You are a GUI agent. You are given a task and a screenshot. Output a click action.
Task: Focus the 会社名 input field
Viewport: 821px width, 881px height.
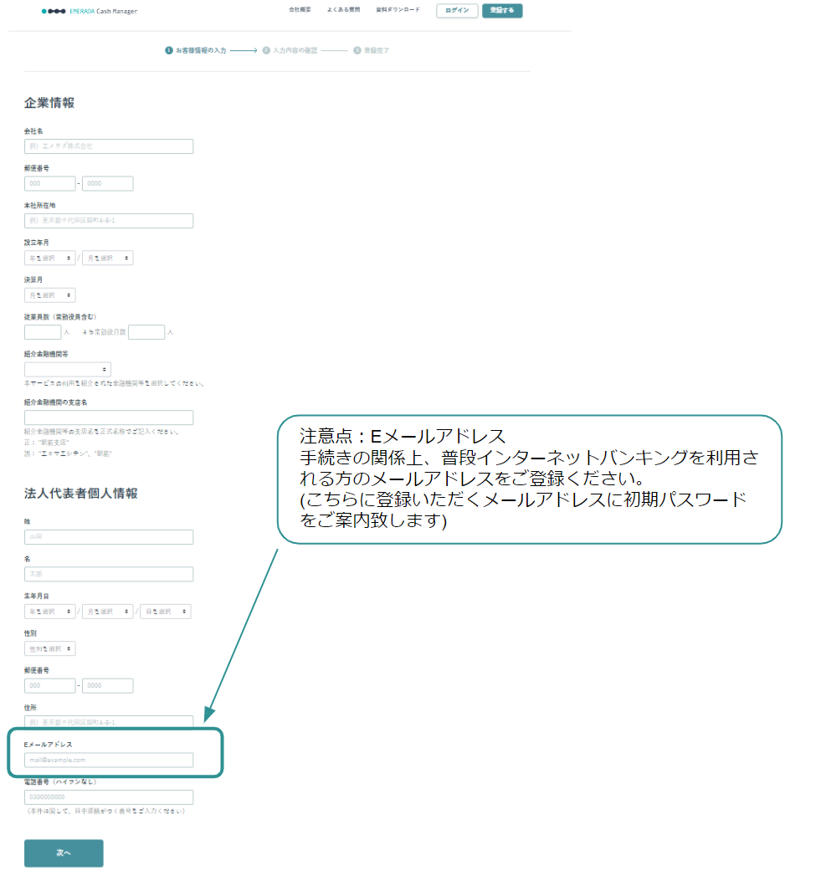pos(109,146)
